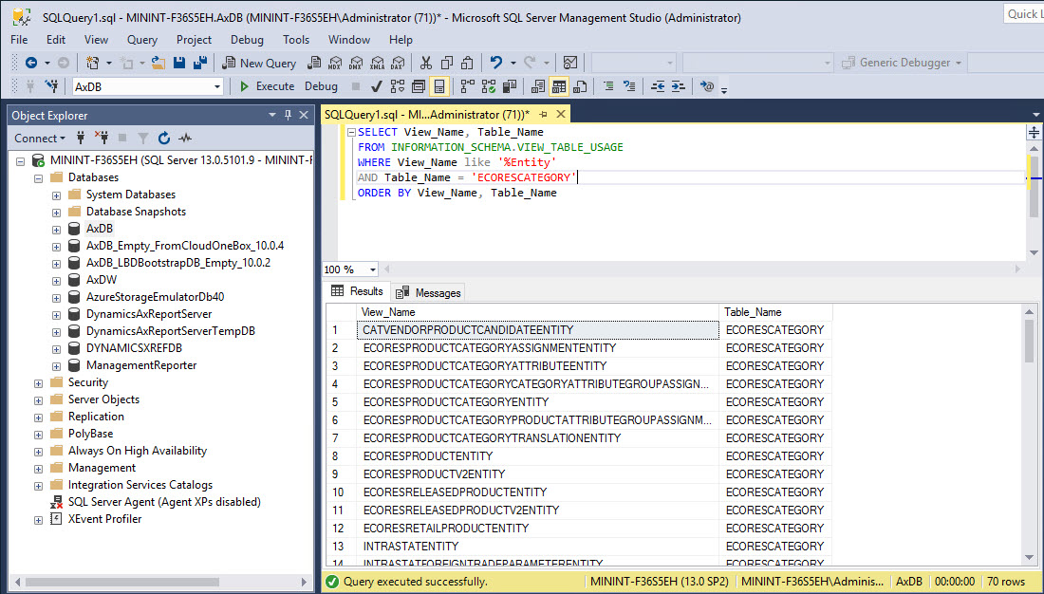Click the New Query button
1044x594 pixels.
tap(259, 64)
